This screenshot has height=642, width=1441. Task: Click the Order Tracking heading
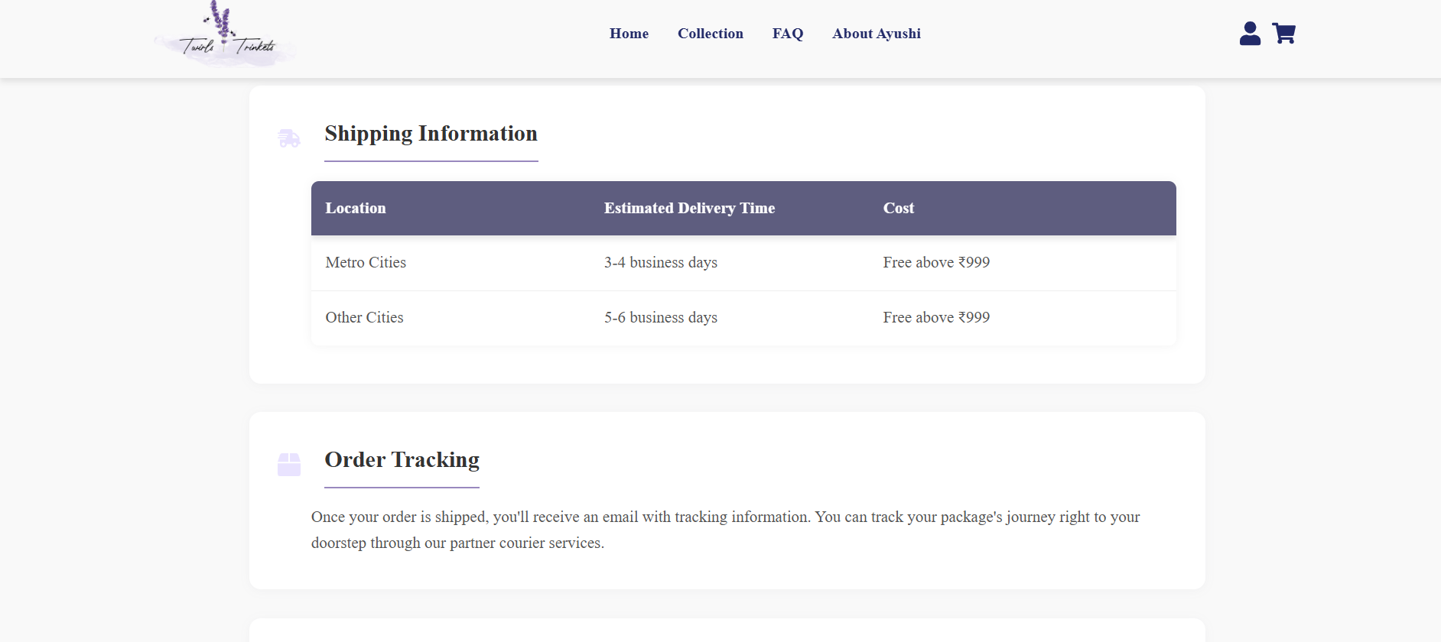coord(402,460)
